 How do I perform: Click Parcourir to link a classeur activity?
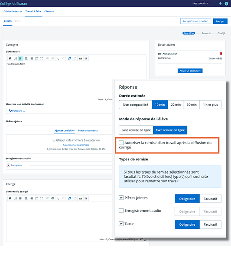(x=17, y=111)
